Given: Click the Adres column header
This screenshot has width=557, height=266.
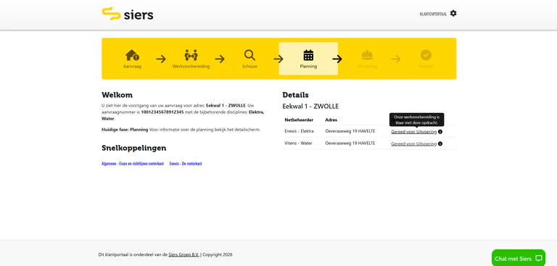Looking at the screenshot, I should pyautogui.click(x=331, y=120).
